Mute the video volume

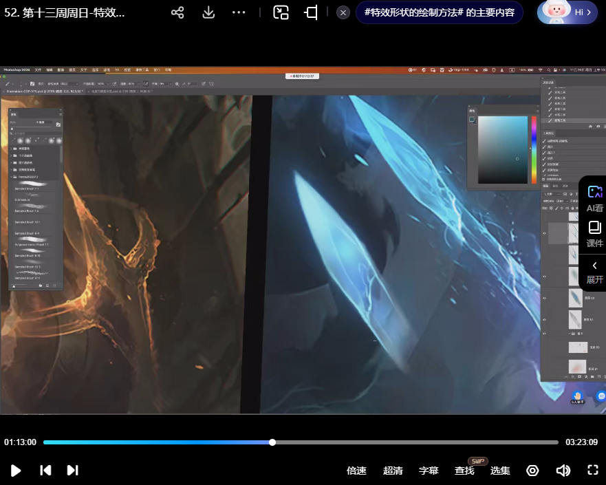(x=563, y=471)
